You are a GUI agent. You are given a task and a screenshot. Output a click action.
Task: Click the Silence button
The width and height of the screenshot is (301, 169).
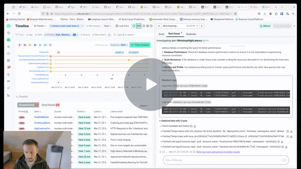[x=265, y=26]
